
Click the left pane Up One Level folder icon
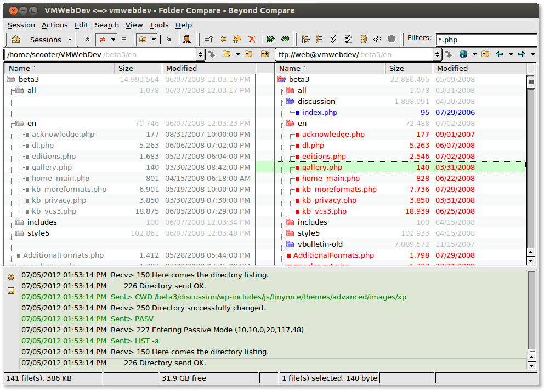coord(249,54)
